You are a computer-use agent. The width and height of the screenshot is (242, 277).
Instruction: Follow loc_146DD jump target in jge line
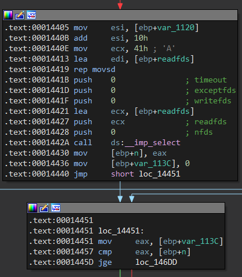click(156, 262)
